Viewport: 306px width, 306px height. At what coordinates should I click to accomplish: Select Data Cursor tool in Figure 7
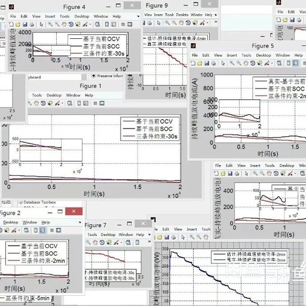[x=109, y=243]
